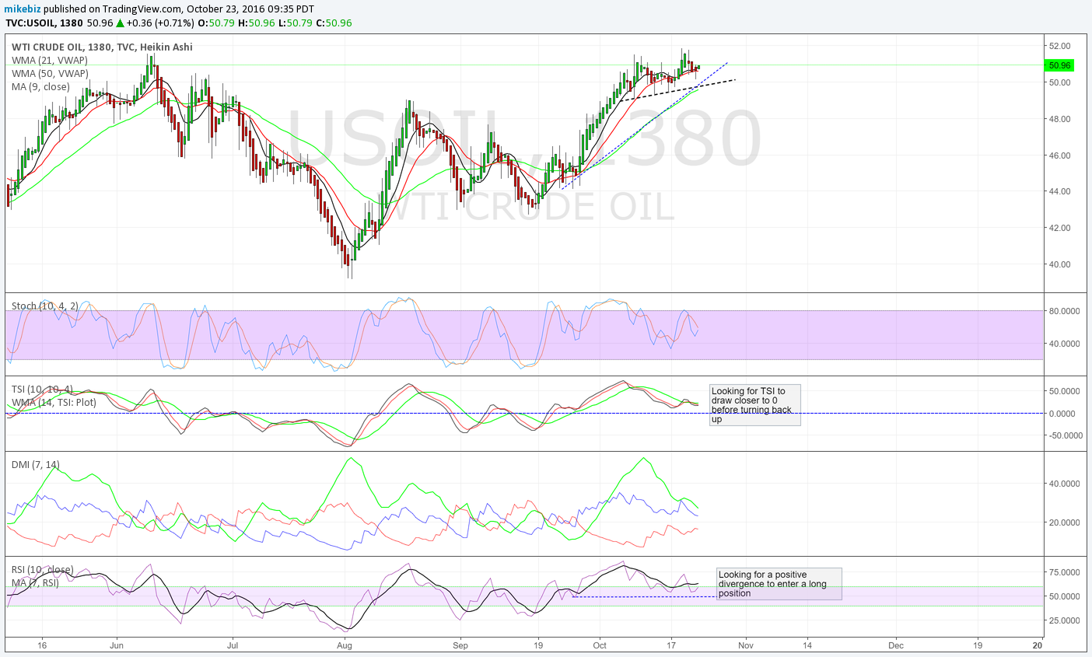Click the O:50.79 open value
The width and height of the screenshot is (1092, 657).
[215, 23]
